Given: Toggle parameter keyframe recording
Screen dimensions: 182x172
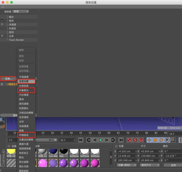Looking at the screenshot, I should point(167,140).
